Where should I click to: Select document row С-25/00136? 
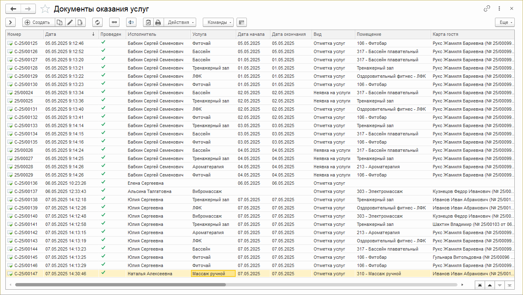click(x=26, y=183)
